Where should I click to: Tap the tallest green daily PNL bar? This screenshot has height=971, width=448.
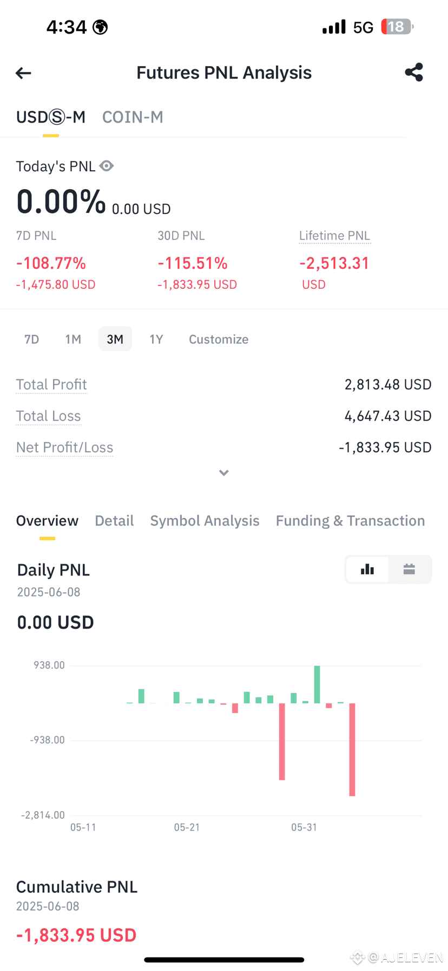pos(317,684)
